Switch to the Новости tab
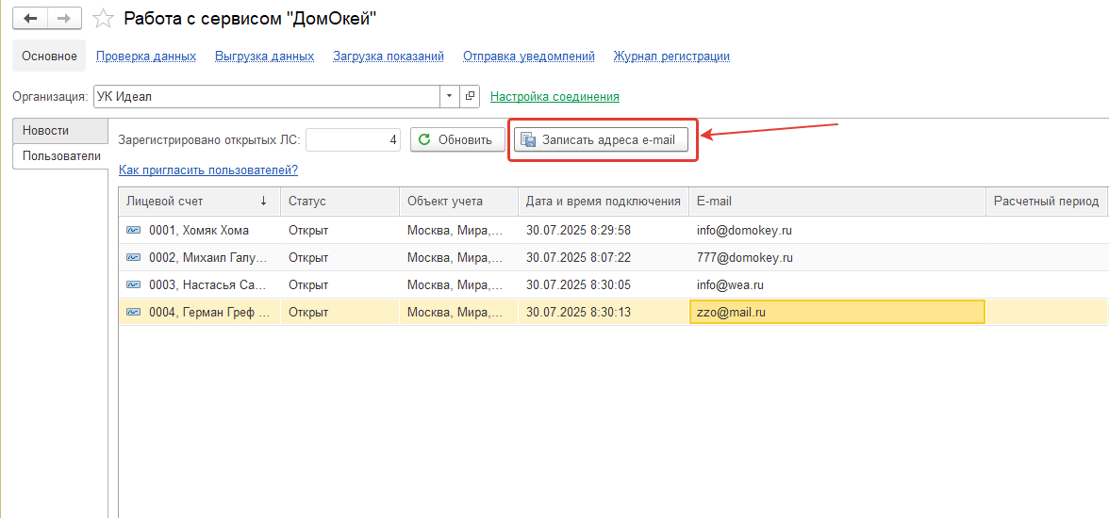Screen dimensions: 1109x518 (46, 130)
